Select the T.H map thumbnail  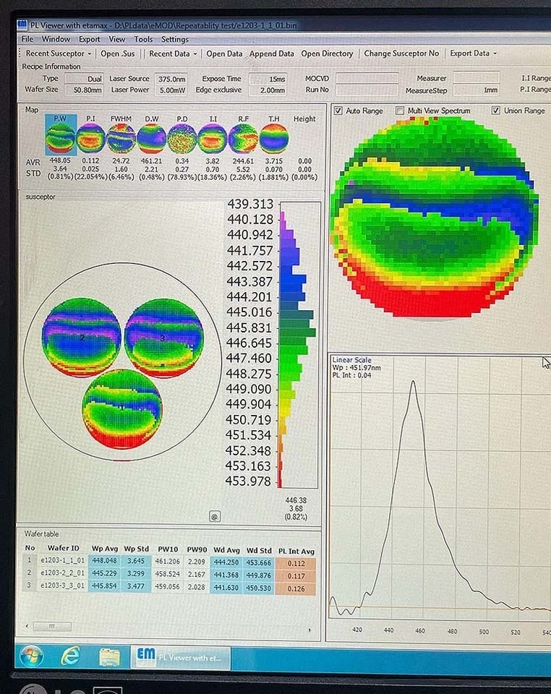click(x=274, y=138)
